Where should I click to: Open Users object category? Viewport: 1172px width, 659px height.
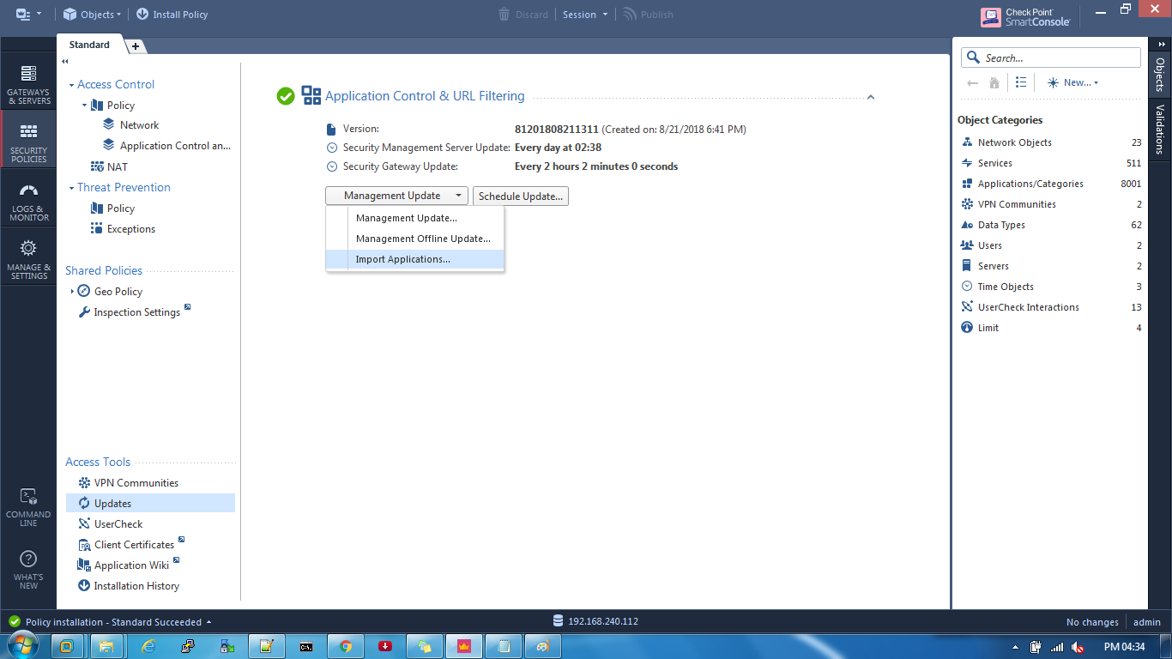pyautogui.click(x=1050, y=245)
